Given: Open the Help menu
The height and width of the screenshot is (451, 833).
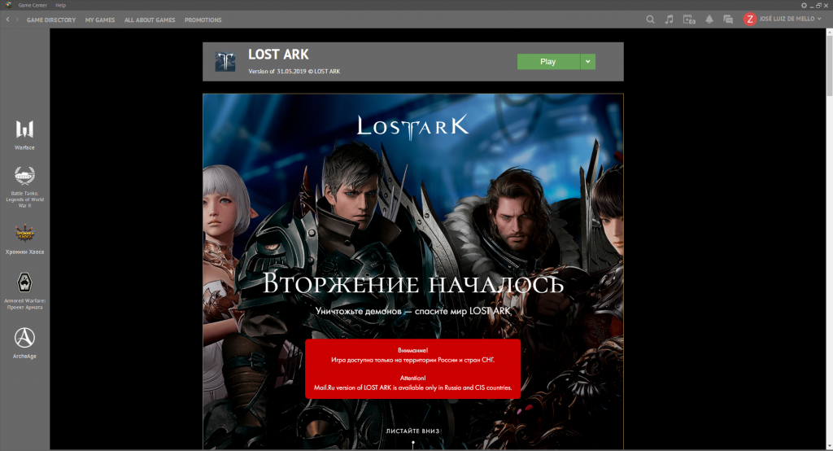Looking at the screenshot, I should click(x=60, y=6).
